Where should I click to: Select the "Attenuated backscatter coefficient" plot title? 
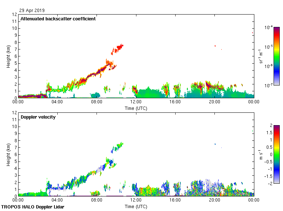(58, 19)
